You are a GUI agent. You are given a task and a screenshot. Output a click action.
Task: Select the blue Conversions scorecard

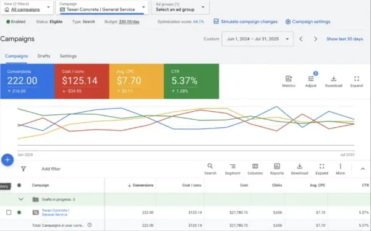(x=27, y=81)
